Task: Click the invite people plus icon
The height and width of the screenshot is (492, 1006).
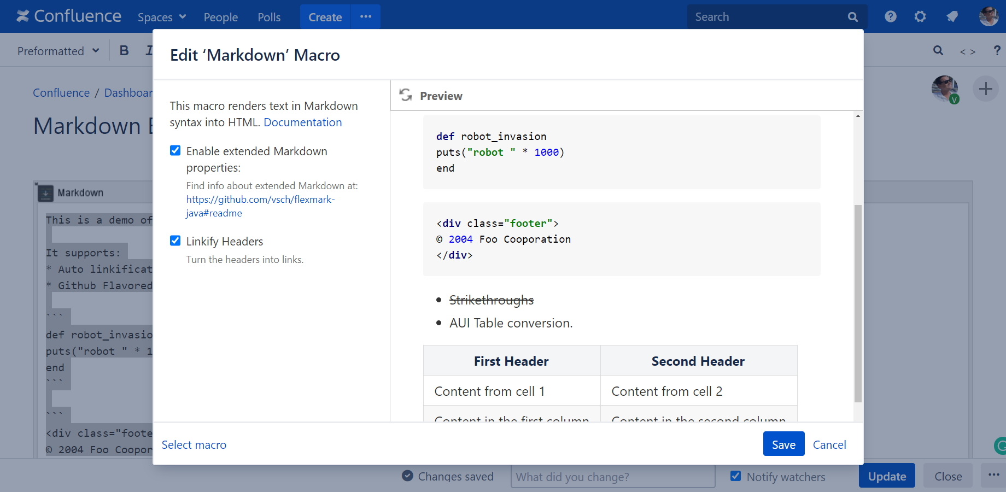Action: pos(985,89)
